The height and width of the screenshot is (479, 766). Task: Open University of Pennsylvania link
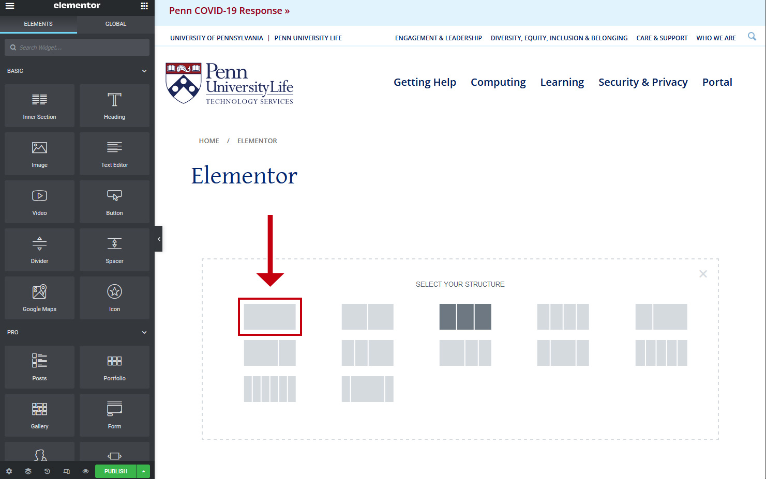217,38
